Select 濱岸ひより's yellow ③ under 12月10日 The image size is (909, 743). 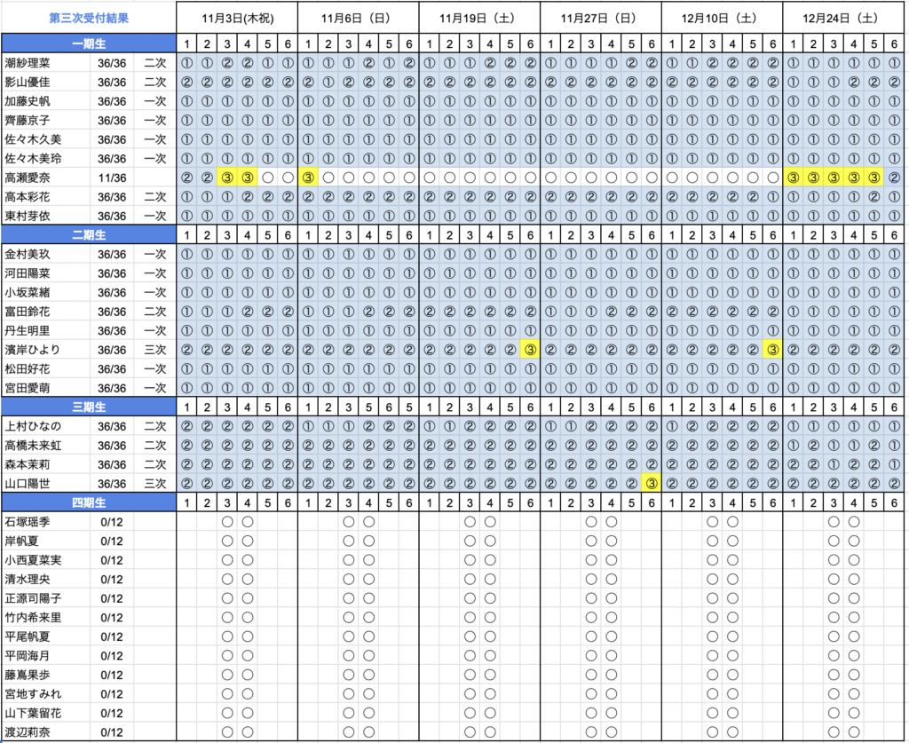click(x=772, y=350)
